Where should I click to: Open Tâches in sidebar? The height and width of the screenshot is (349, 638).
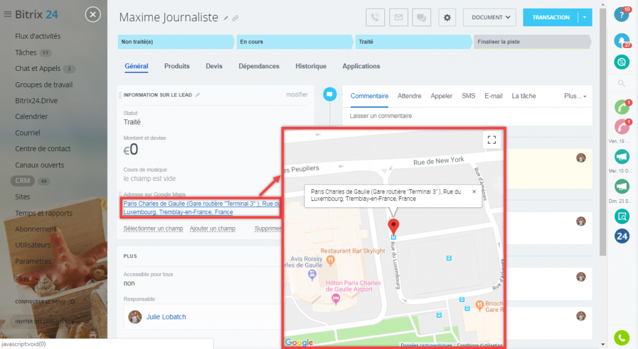tap(26, 52)
